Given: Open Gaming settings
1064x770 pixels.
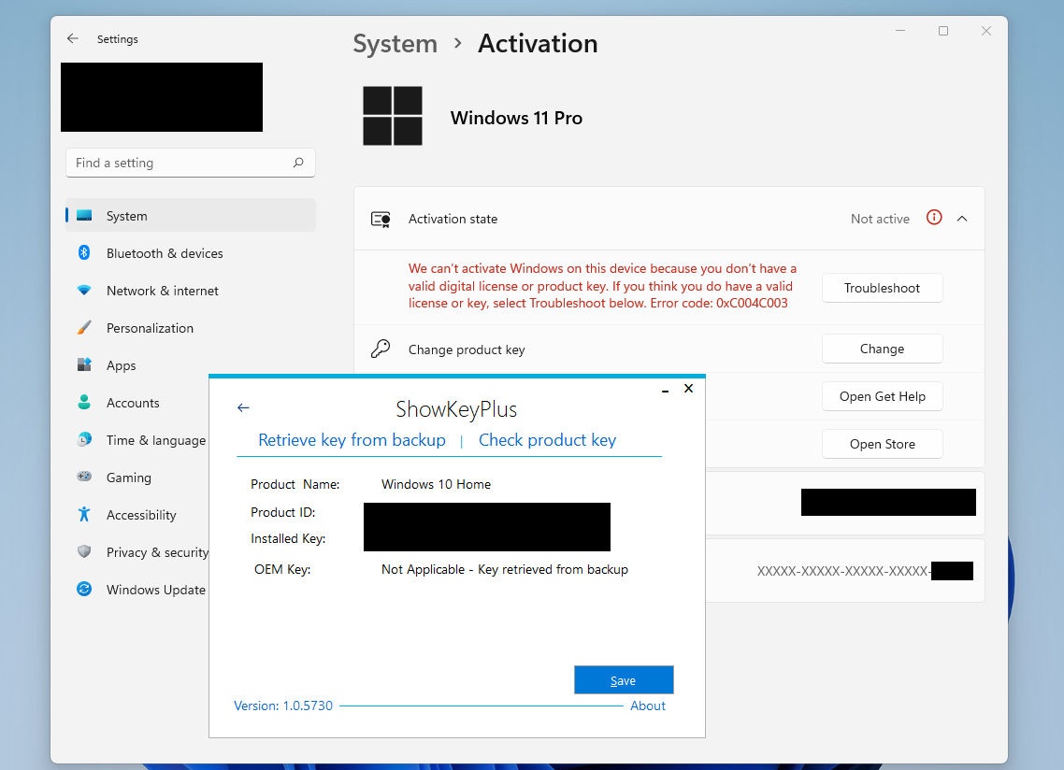Looking at the screenshot, I should [x=137, y=477].
